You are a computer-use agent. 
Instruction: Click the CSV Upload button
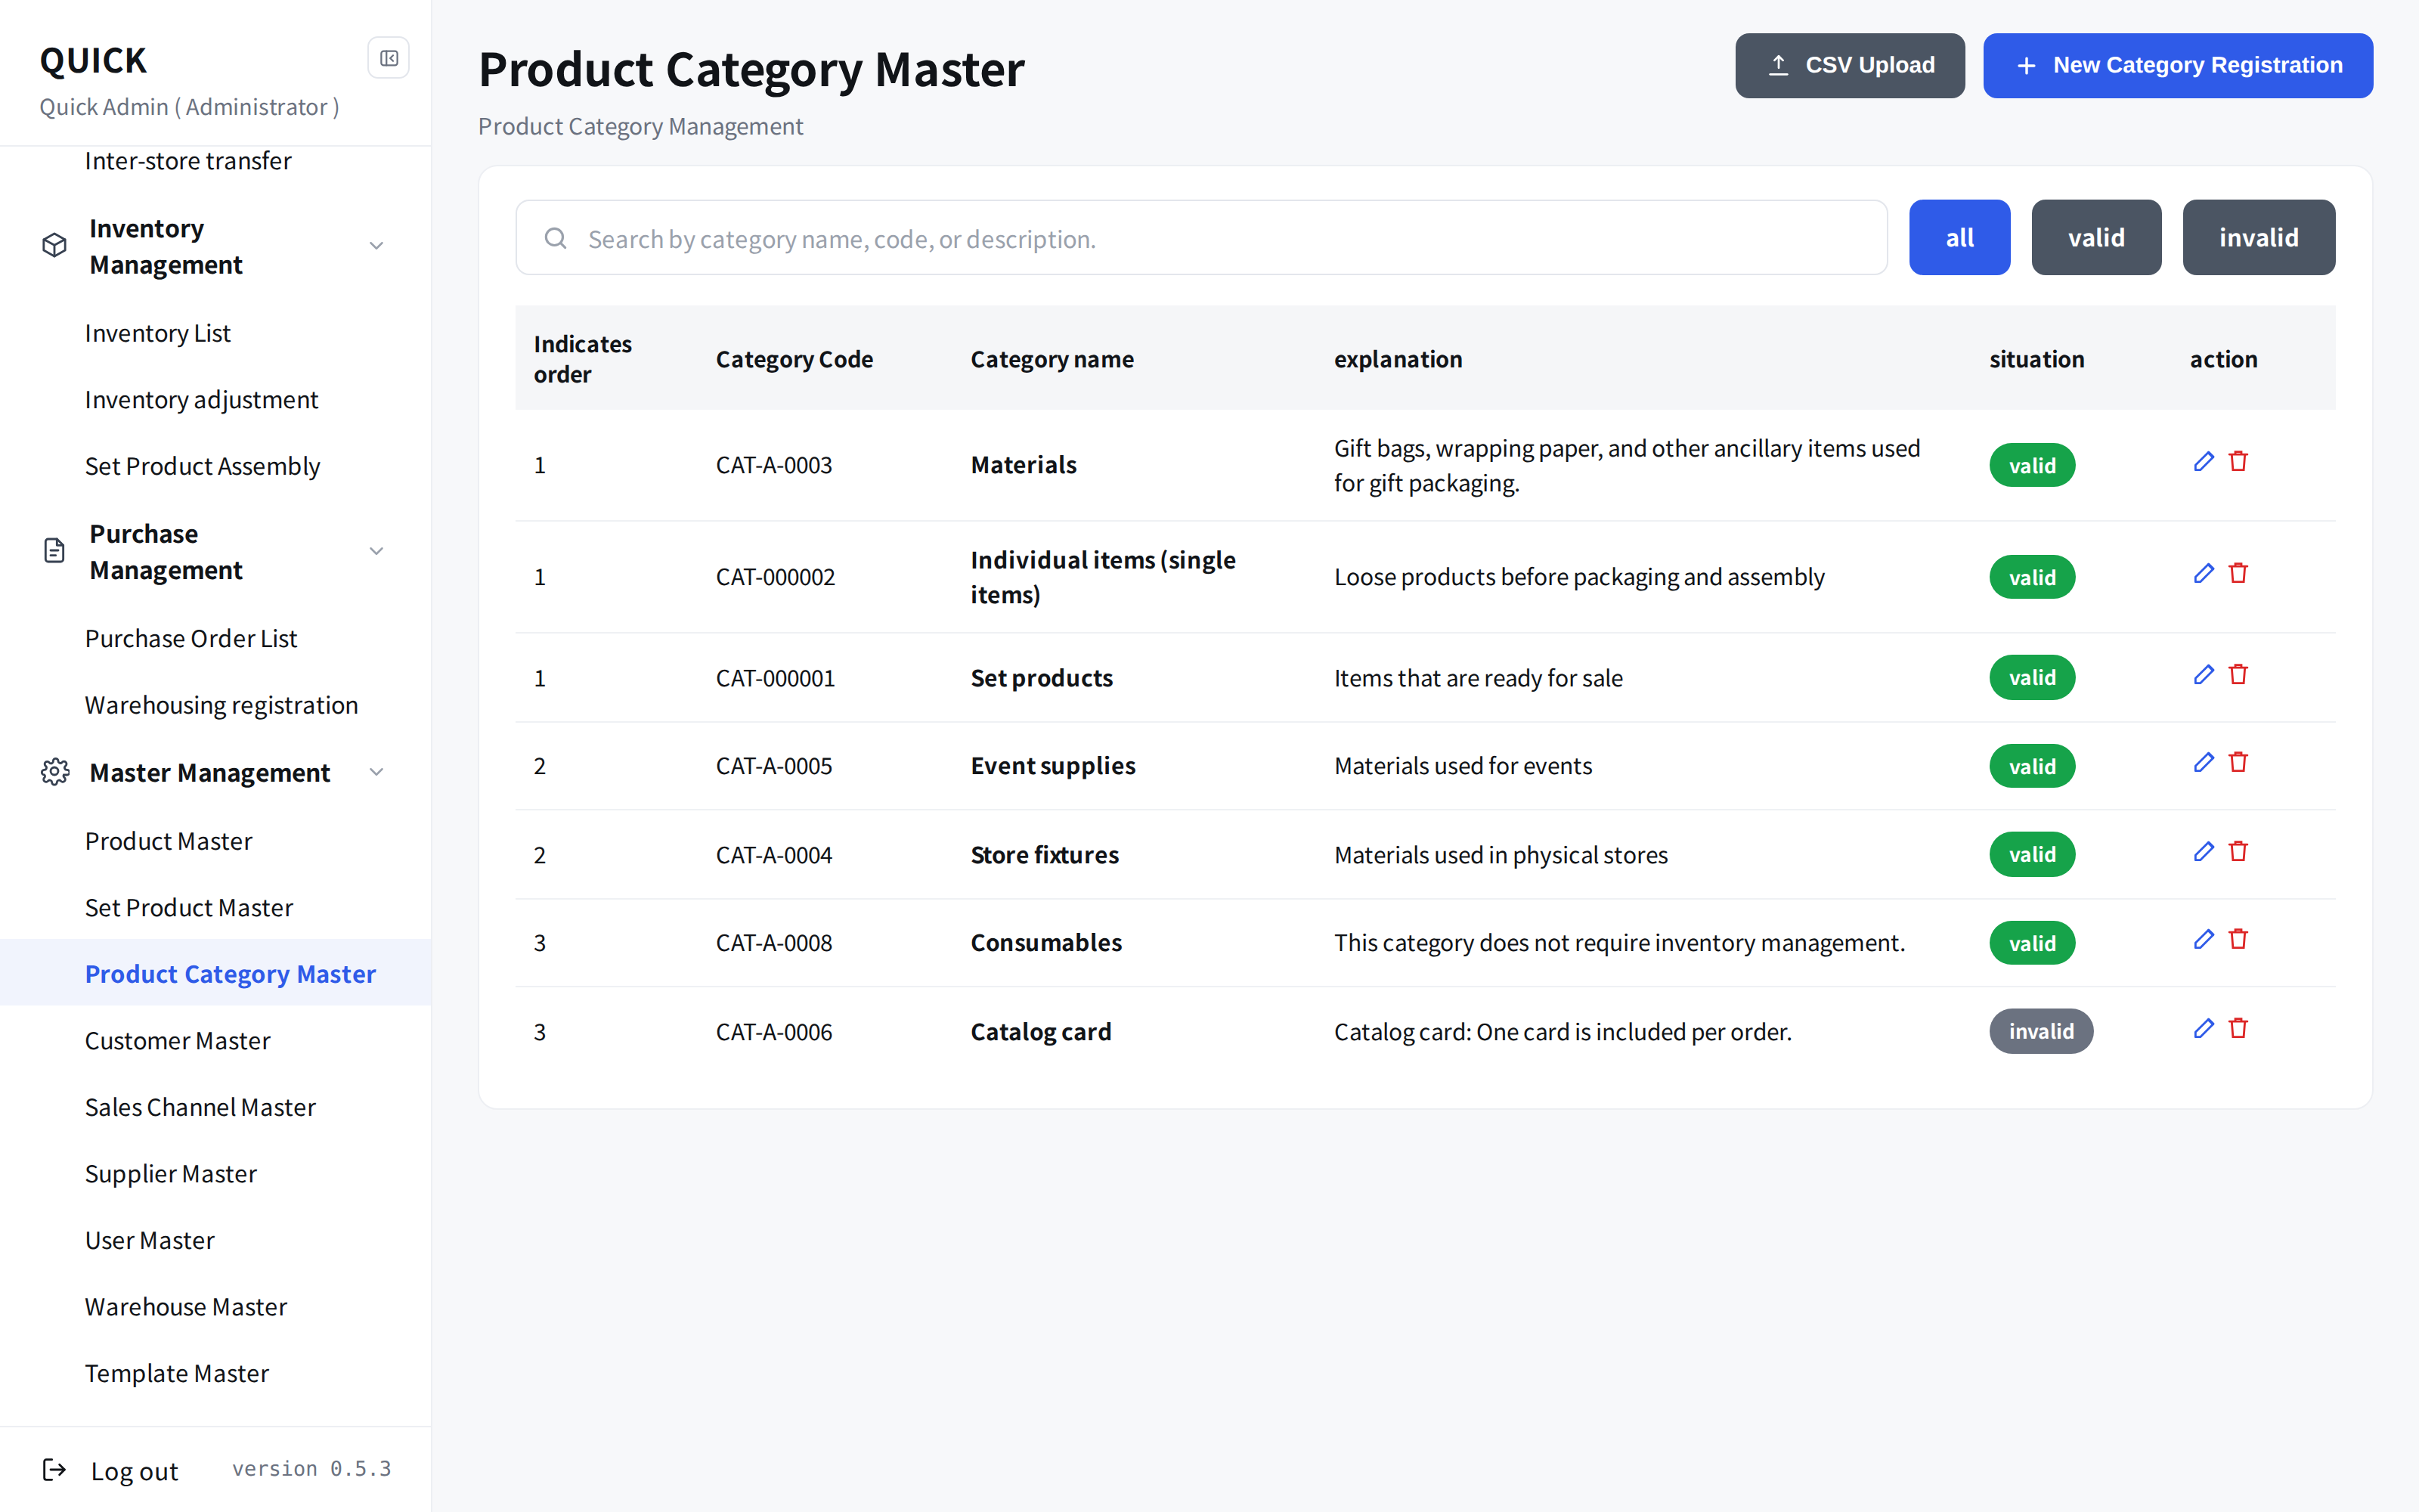(1849, 65)
